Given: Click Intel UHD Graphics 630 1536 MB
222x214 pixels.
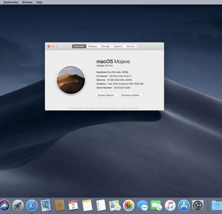Looking at the screenshot, I should (126, 84).
